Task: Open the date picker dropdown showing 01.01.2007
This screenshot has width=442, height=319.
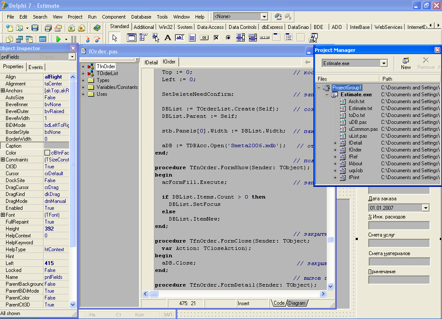Action: (426, 208)
